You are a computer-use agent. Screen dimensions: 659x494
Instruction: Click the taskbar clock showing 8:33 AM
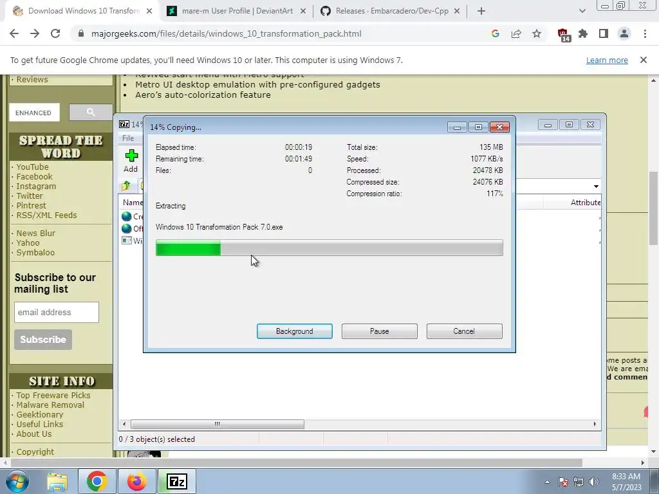pyautogui.click(x=626, y=481)
